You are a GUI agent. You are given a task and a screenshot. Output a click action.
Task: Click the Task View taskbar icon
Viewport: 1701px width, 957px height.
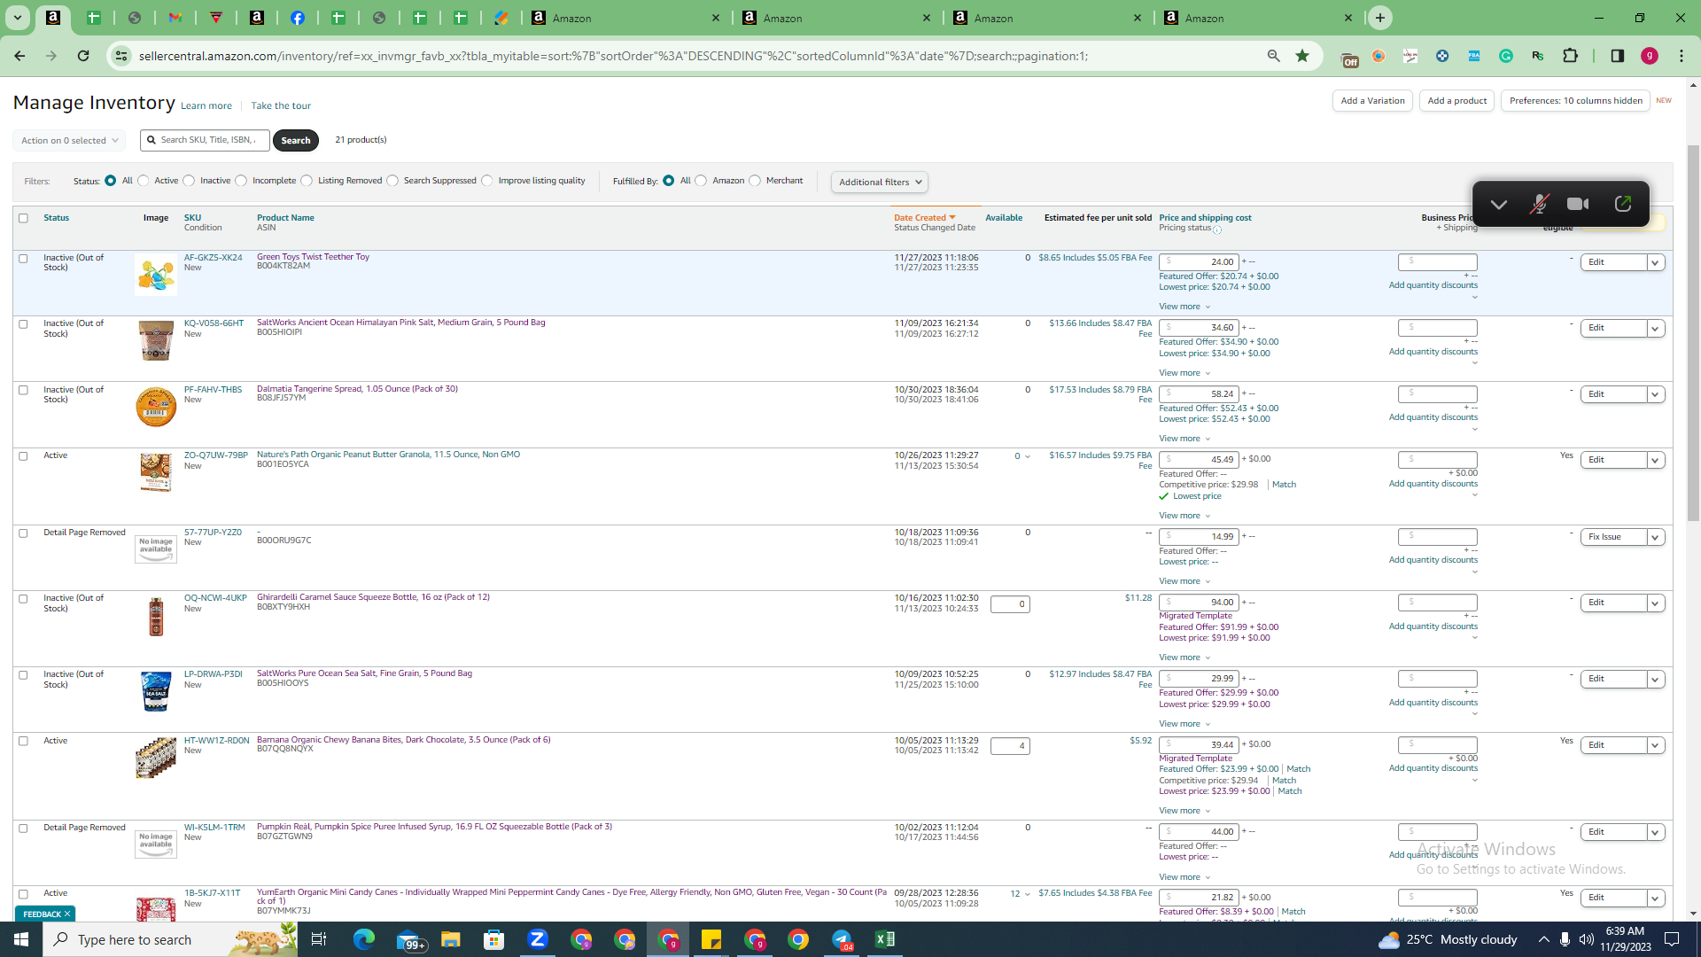pos(319,939)
